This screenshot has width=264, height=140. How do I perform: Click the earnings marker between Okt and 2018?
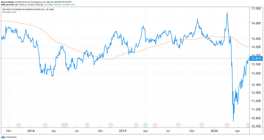coord(18,125)
